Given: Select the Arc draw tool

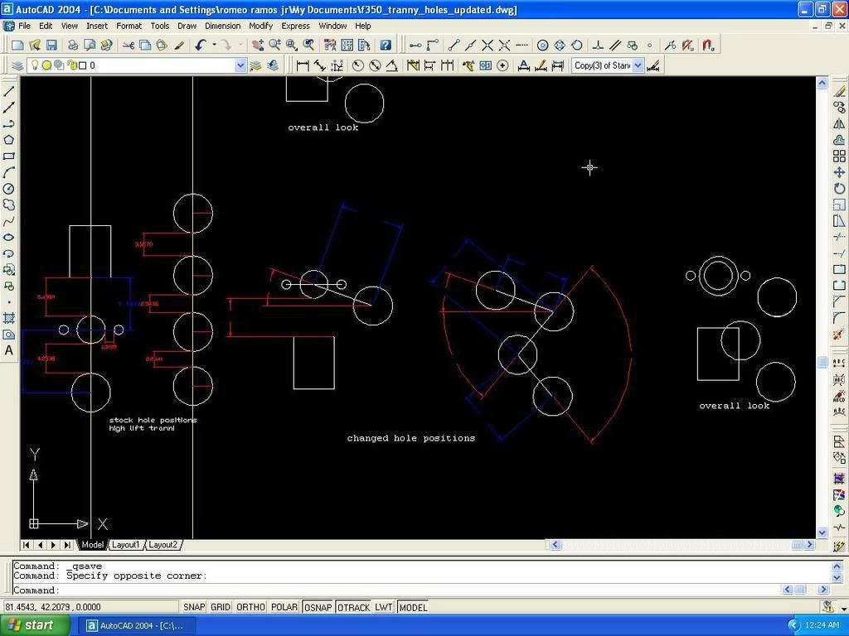Looking at the screenshot, I should click(x=8, y=172).
